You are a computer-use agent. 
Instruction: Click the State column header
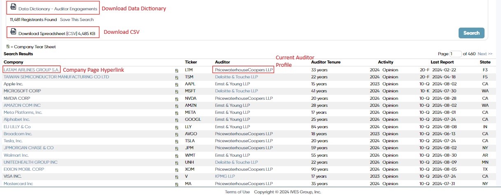tap(485, 62)
